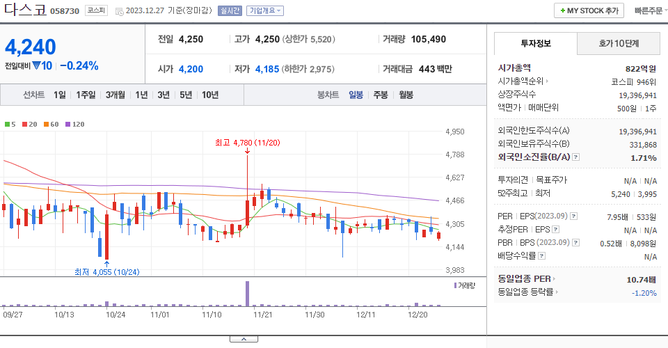
Task: Click the 다스코 stock name heading
Action: click(25, 9)
